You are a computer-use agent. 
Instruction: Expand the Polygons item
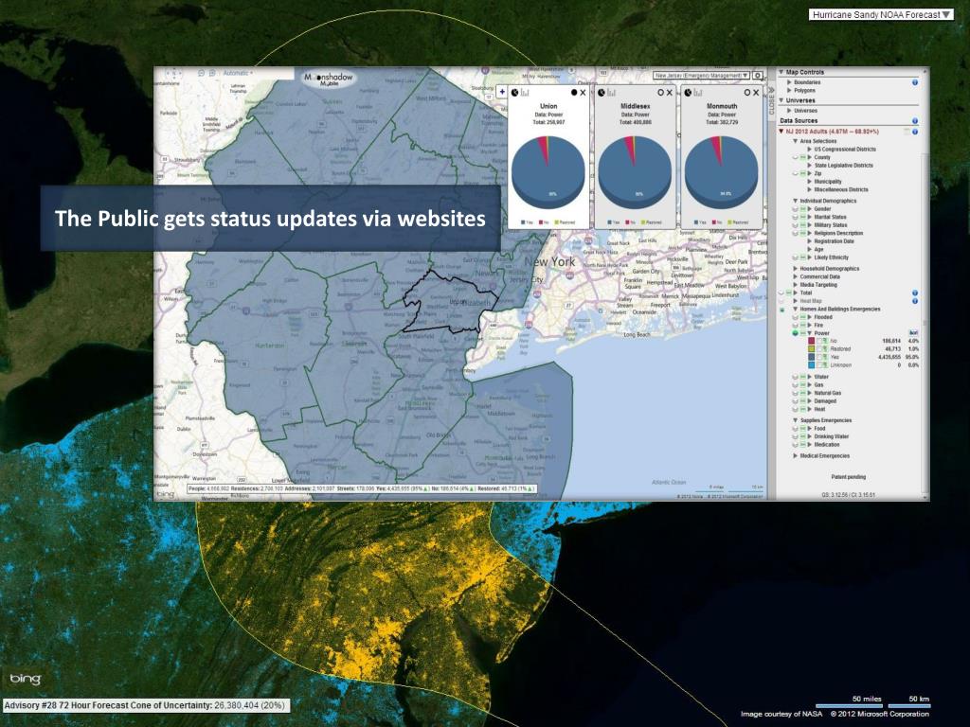coord(789,90)
